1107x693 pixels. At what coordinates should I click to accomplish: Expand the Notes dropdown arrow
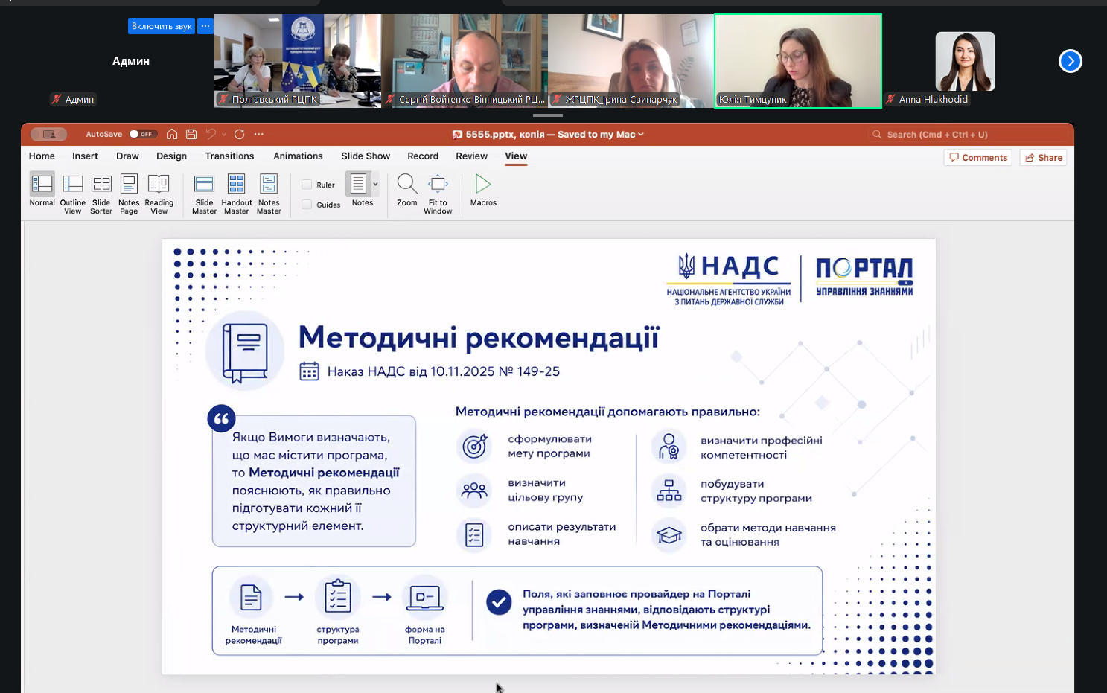click(x=376, y=184)
